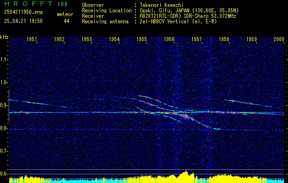Click time marker 1958
The image size is (288, 183).
click(224, 39)
